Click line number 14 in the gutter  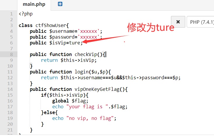10,89
